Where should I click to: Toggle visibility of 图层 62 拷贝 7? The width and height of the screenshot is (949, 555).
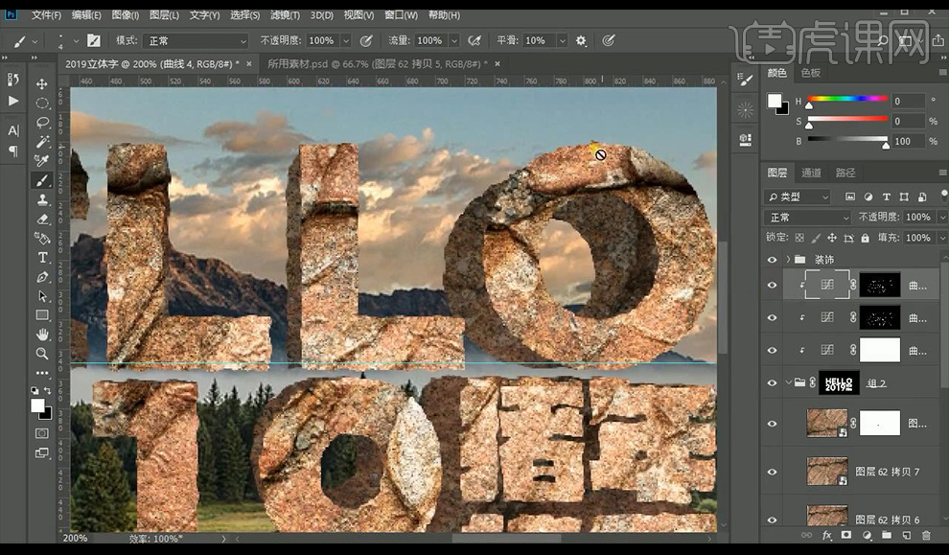tap(773, 472)
